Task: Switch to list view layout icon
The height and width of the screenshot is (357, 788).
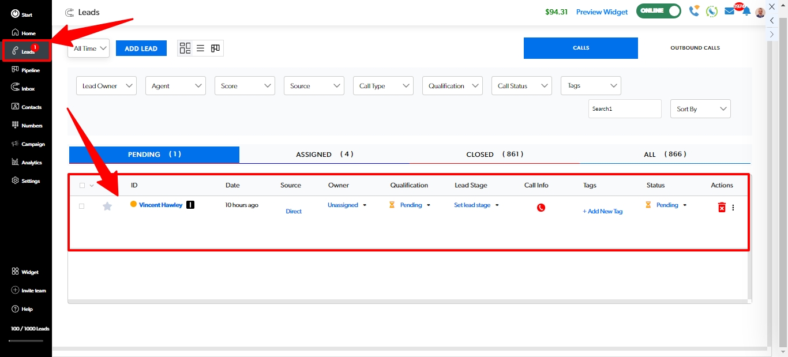Action: [x=200, y=48]
